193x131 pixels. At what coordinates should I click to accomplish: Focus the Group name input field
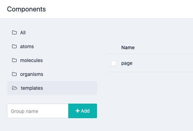(38, 111)
